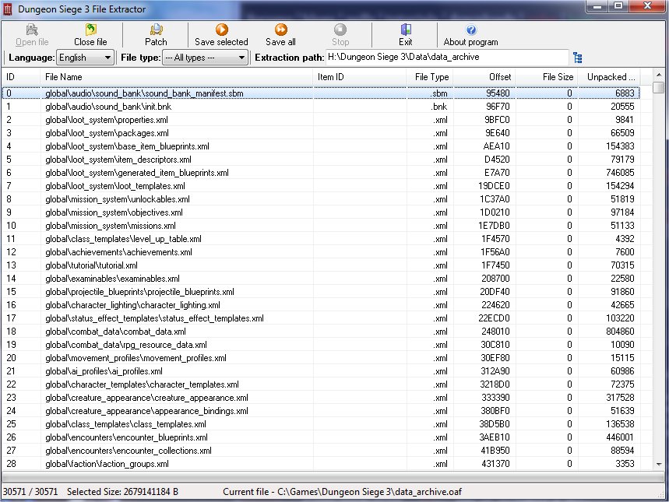Select file tutorial.xml
The width and height of the screenshot is (669, 502).
pos(321,265)
